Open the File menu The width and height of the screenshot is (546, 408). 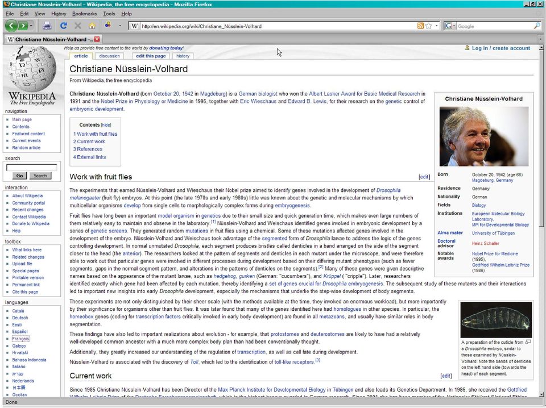[x=10, y=14]
